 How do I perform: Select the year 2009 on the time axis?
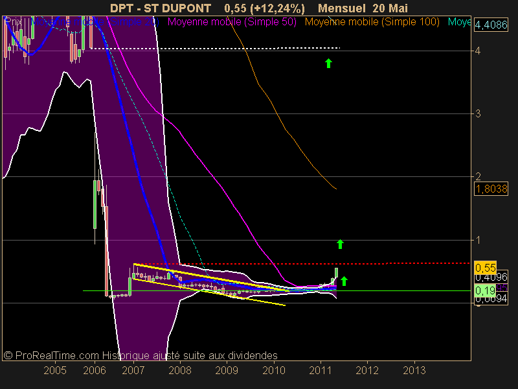227,370
